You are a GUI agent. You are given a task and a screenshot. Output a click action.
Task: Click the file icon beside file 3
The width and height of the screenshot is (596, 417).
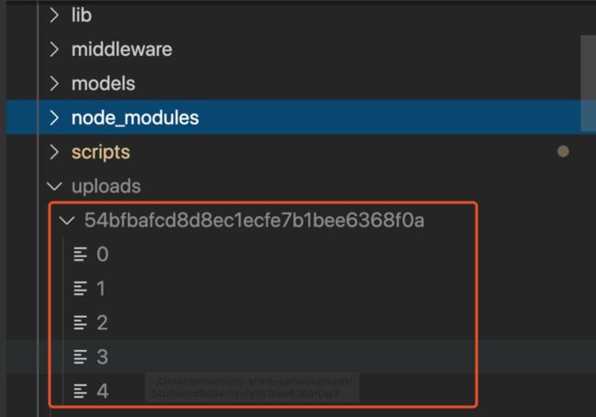click(80, 357)
